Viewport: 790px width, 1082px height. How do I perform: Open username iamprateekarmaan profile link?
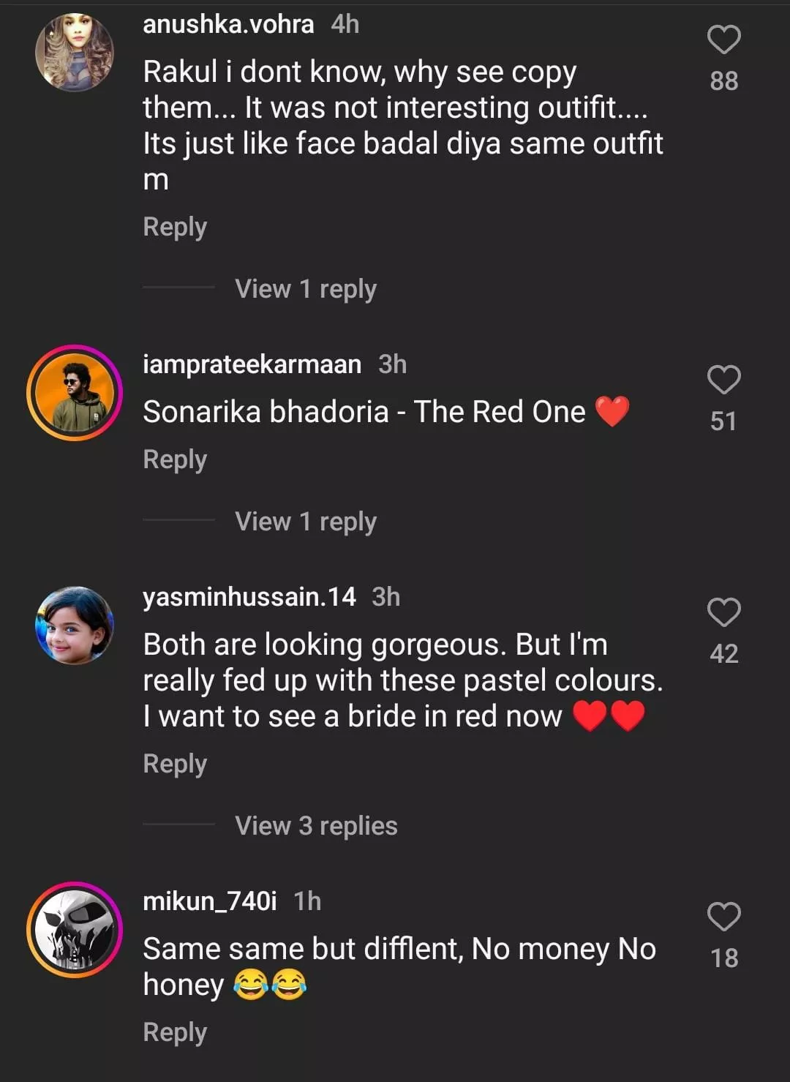(x=252, y=364)
